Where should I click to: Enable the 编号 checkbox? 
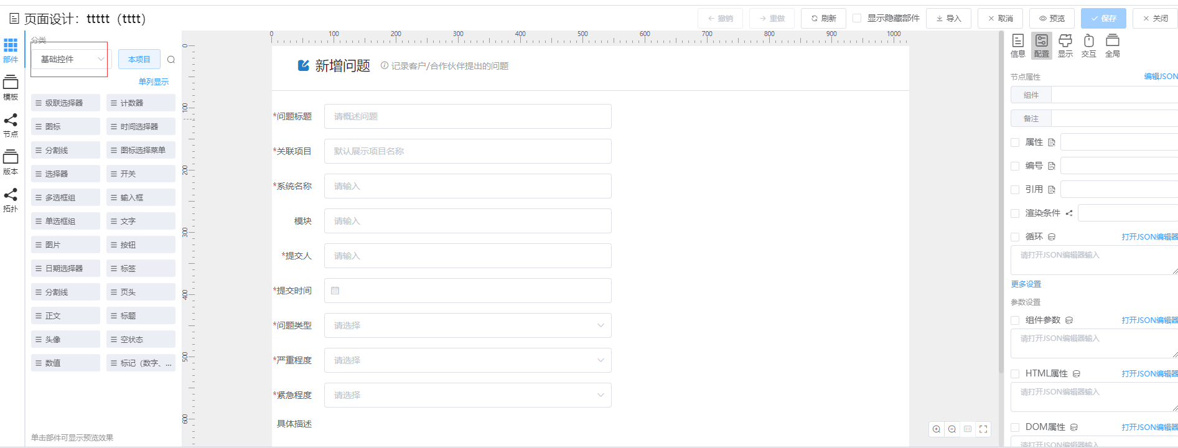(1015, 166)
